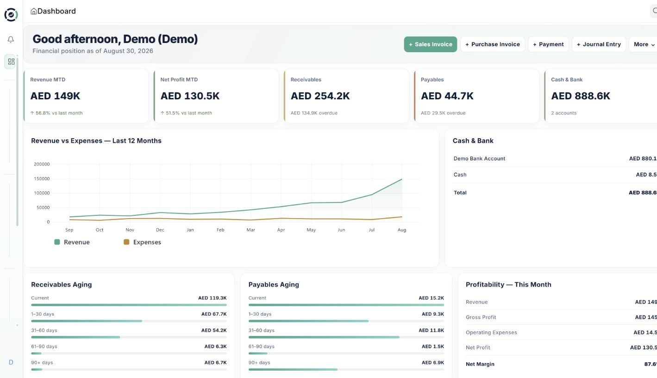Image resolution: width=657 pixels, height=378 pixels.
Task: Open the notifications bell
Action: (11, 40)
